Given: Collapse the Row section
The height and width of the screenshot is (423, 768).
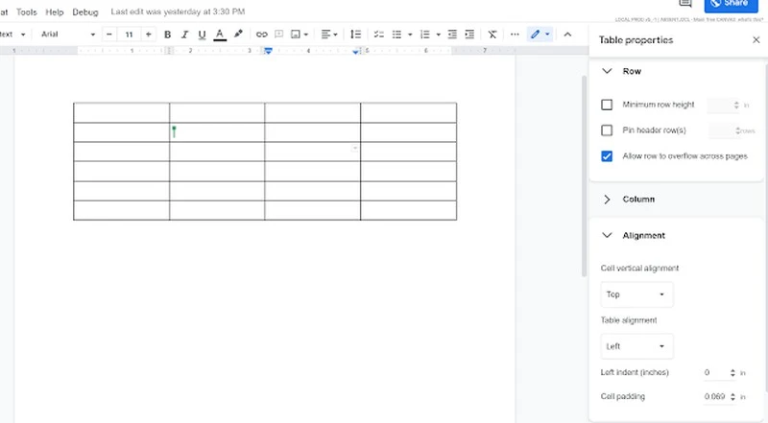Looking at the screenshot, I should (x=607, y=71).
